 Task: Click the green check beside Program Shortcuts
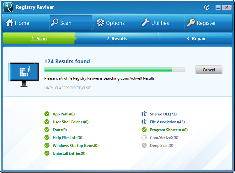point(144,130)
